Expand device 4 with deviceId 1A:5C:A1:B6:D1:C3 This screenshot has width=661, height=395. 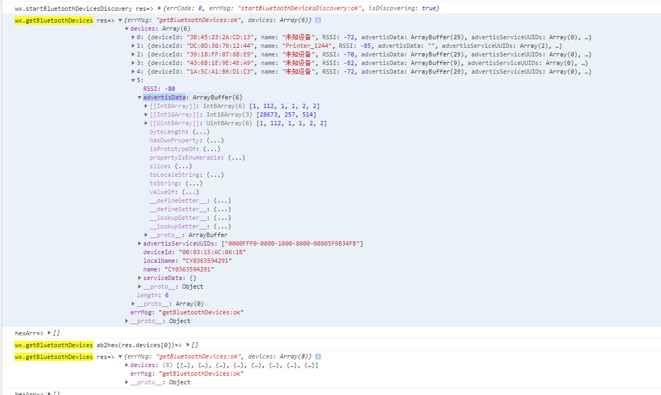click(133, 71)
